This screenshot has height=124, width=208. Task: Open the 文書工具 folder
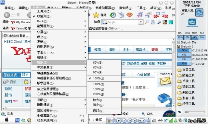tap(186, 70)
